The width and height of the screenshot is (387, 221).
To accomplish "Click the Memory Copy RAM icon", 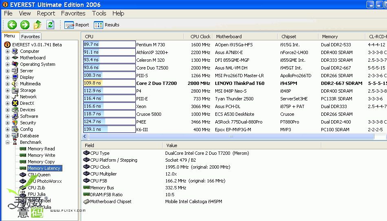I will [x=23, y=162].
